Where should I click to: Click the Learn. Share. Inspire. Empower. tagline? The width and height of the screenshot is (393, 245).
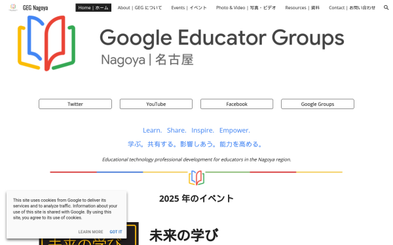point(196,130)
